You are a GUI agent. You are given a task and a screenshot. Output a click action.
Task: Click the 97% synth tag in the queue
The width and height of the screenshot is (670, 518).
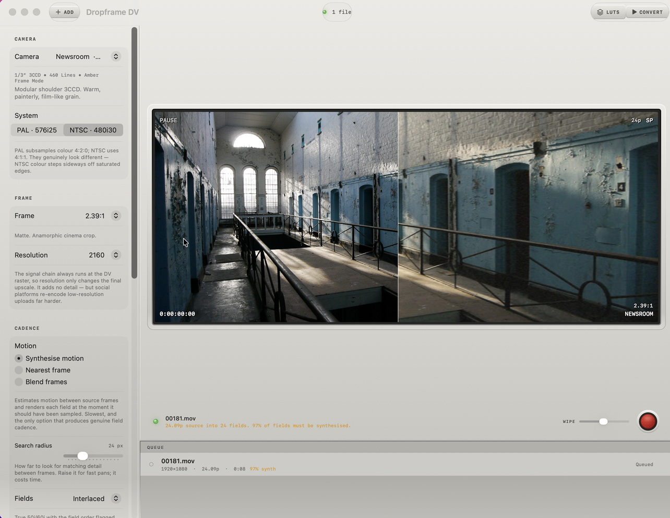tap(262, 469)
